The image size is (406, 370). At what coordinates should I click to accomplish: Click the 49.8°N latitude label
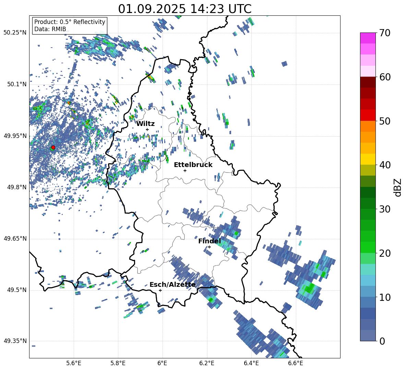[17, 187]
